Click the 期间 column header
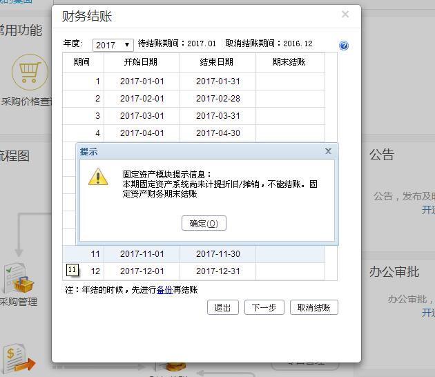Viewport: 435px width, 377px height. pyautogui.click(x=83, y=63)
